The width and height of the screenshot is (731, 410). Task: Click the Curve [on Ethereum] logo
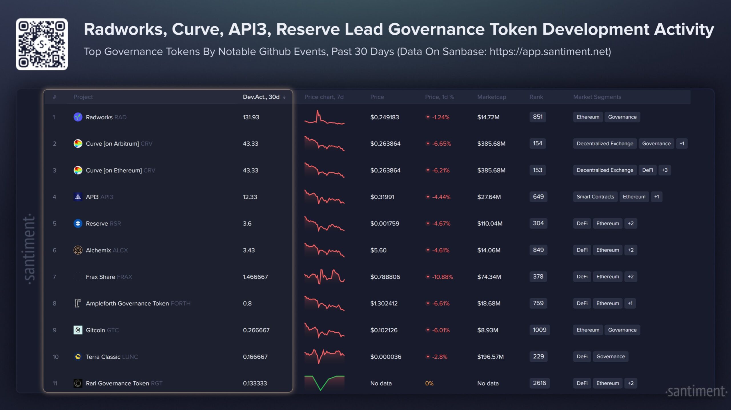tap(78, 170)
